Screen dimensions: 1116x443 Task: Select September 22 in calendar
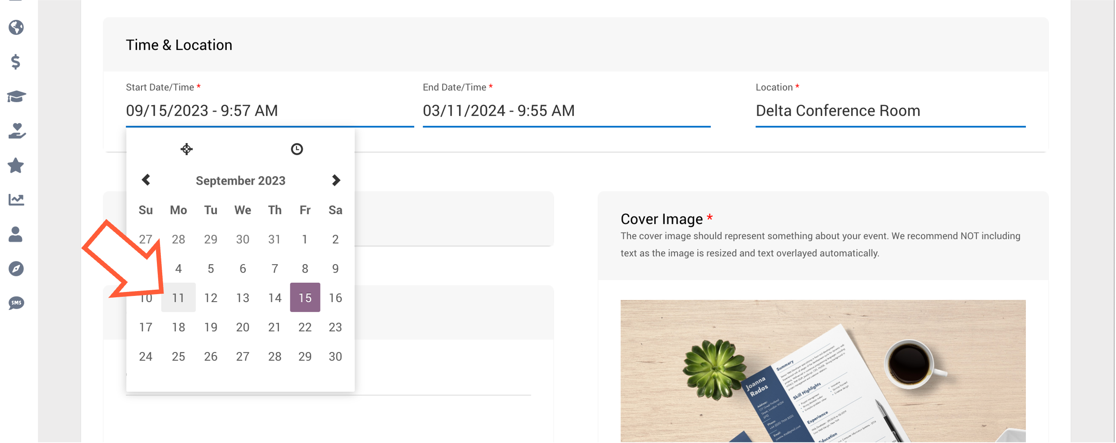click(305, 327)
